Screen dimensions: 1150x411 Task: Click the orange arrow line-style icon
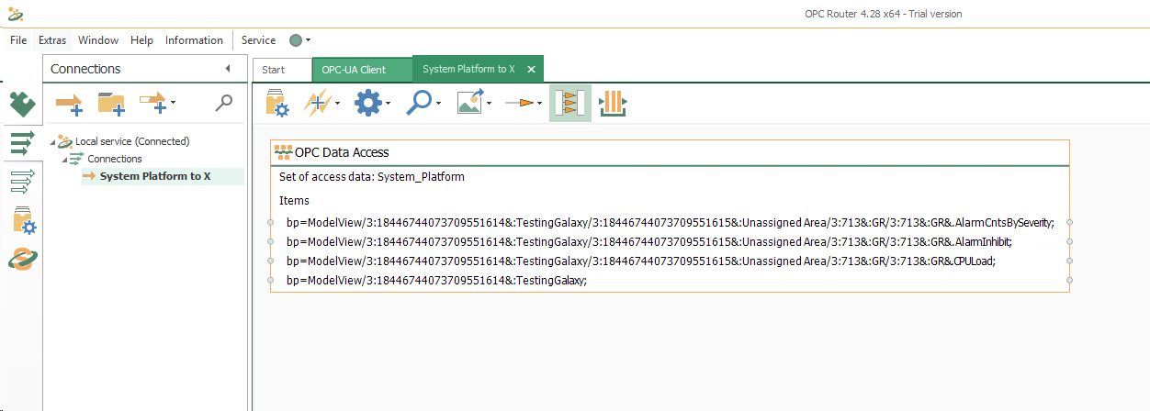coord(520,103)
